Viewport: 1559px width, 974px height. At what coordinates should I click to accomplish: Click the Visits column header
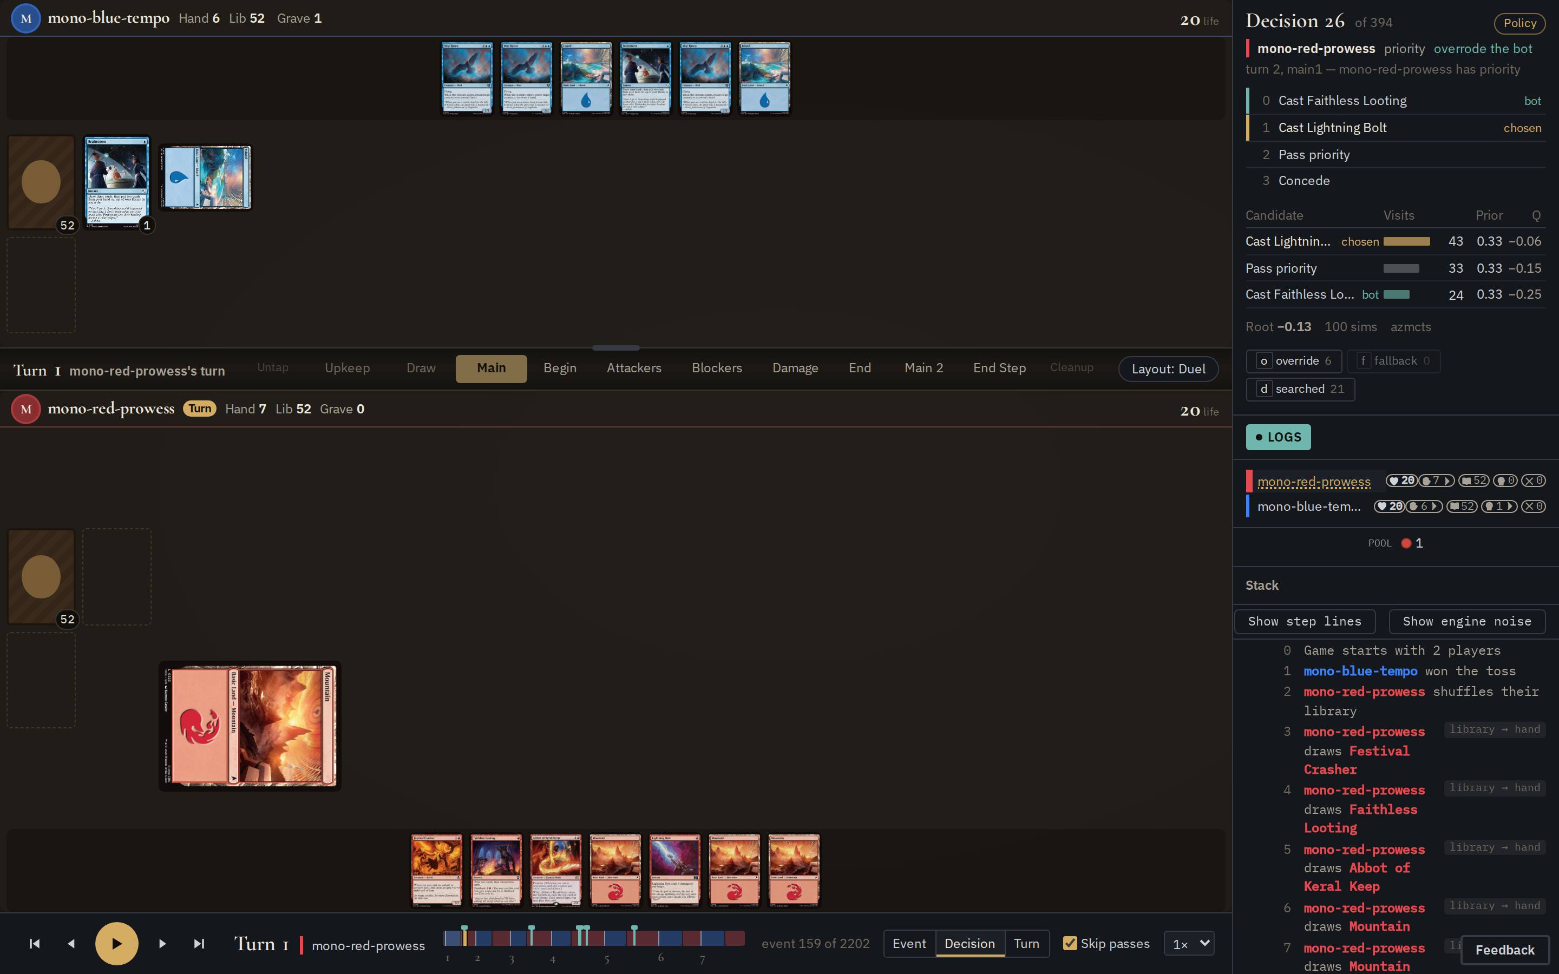[1399, 216]
